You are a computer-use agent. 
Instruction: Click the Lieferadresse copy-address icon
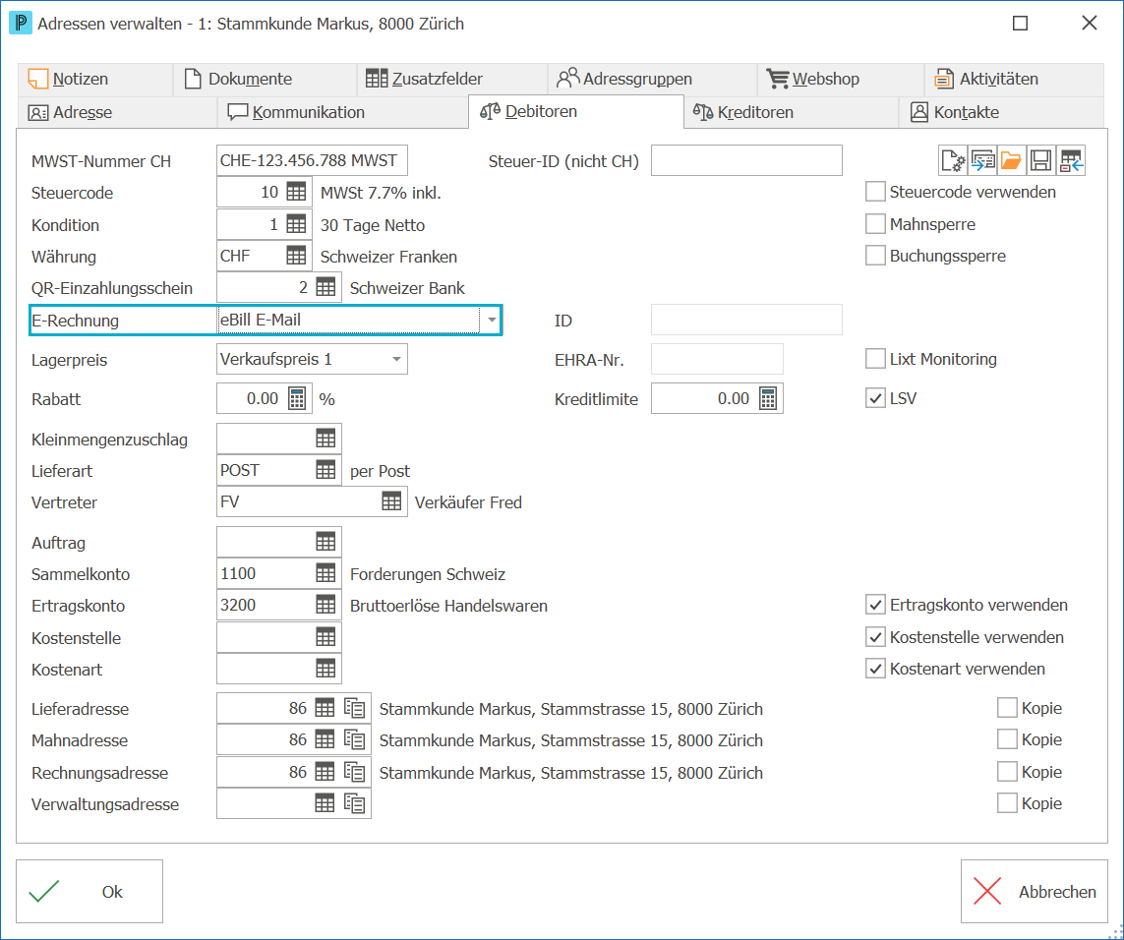coord(355,708)
